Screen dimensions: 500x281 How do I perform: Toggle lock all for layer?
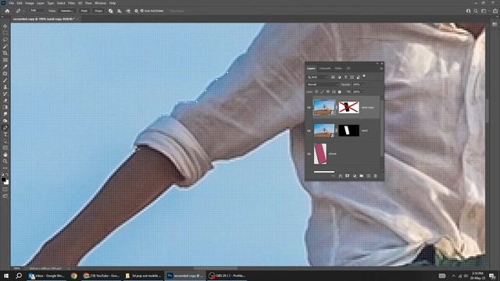pos(339,92)
